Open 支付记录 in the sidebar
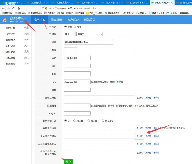This screenshot has width=192, height=164. 11,46
